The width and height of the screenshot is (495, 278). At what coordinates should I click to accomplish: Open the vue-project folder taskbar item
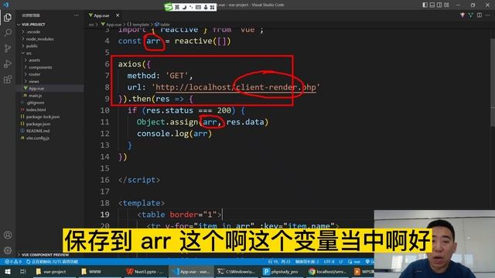51,271
